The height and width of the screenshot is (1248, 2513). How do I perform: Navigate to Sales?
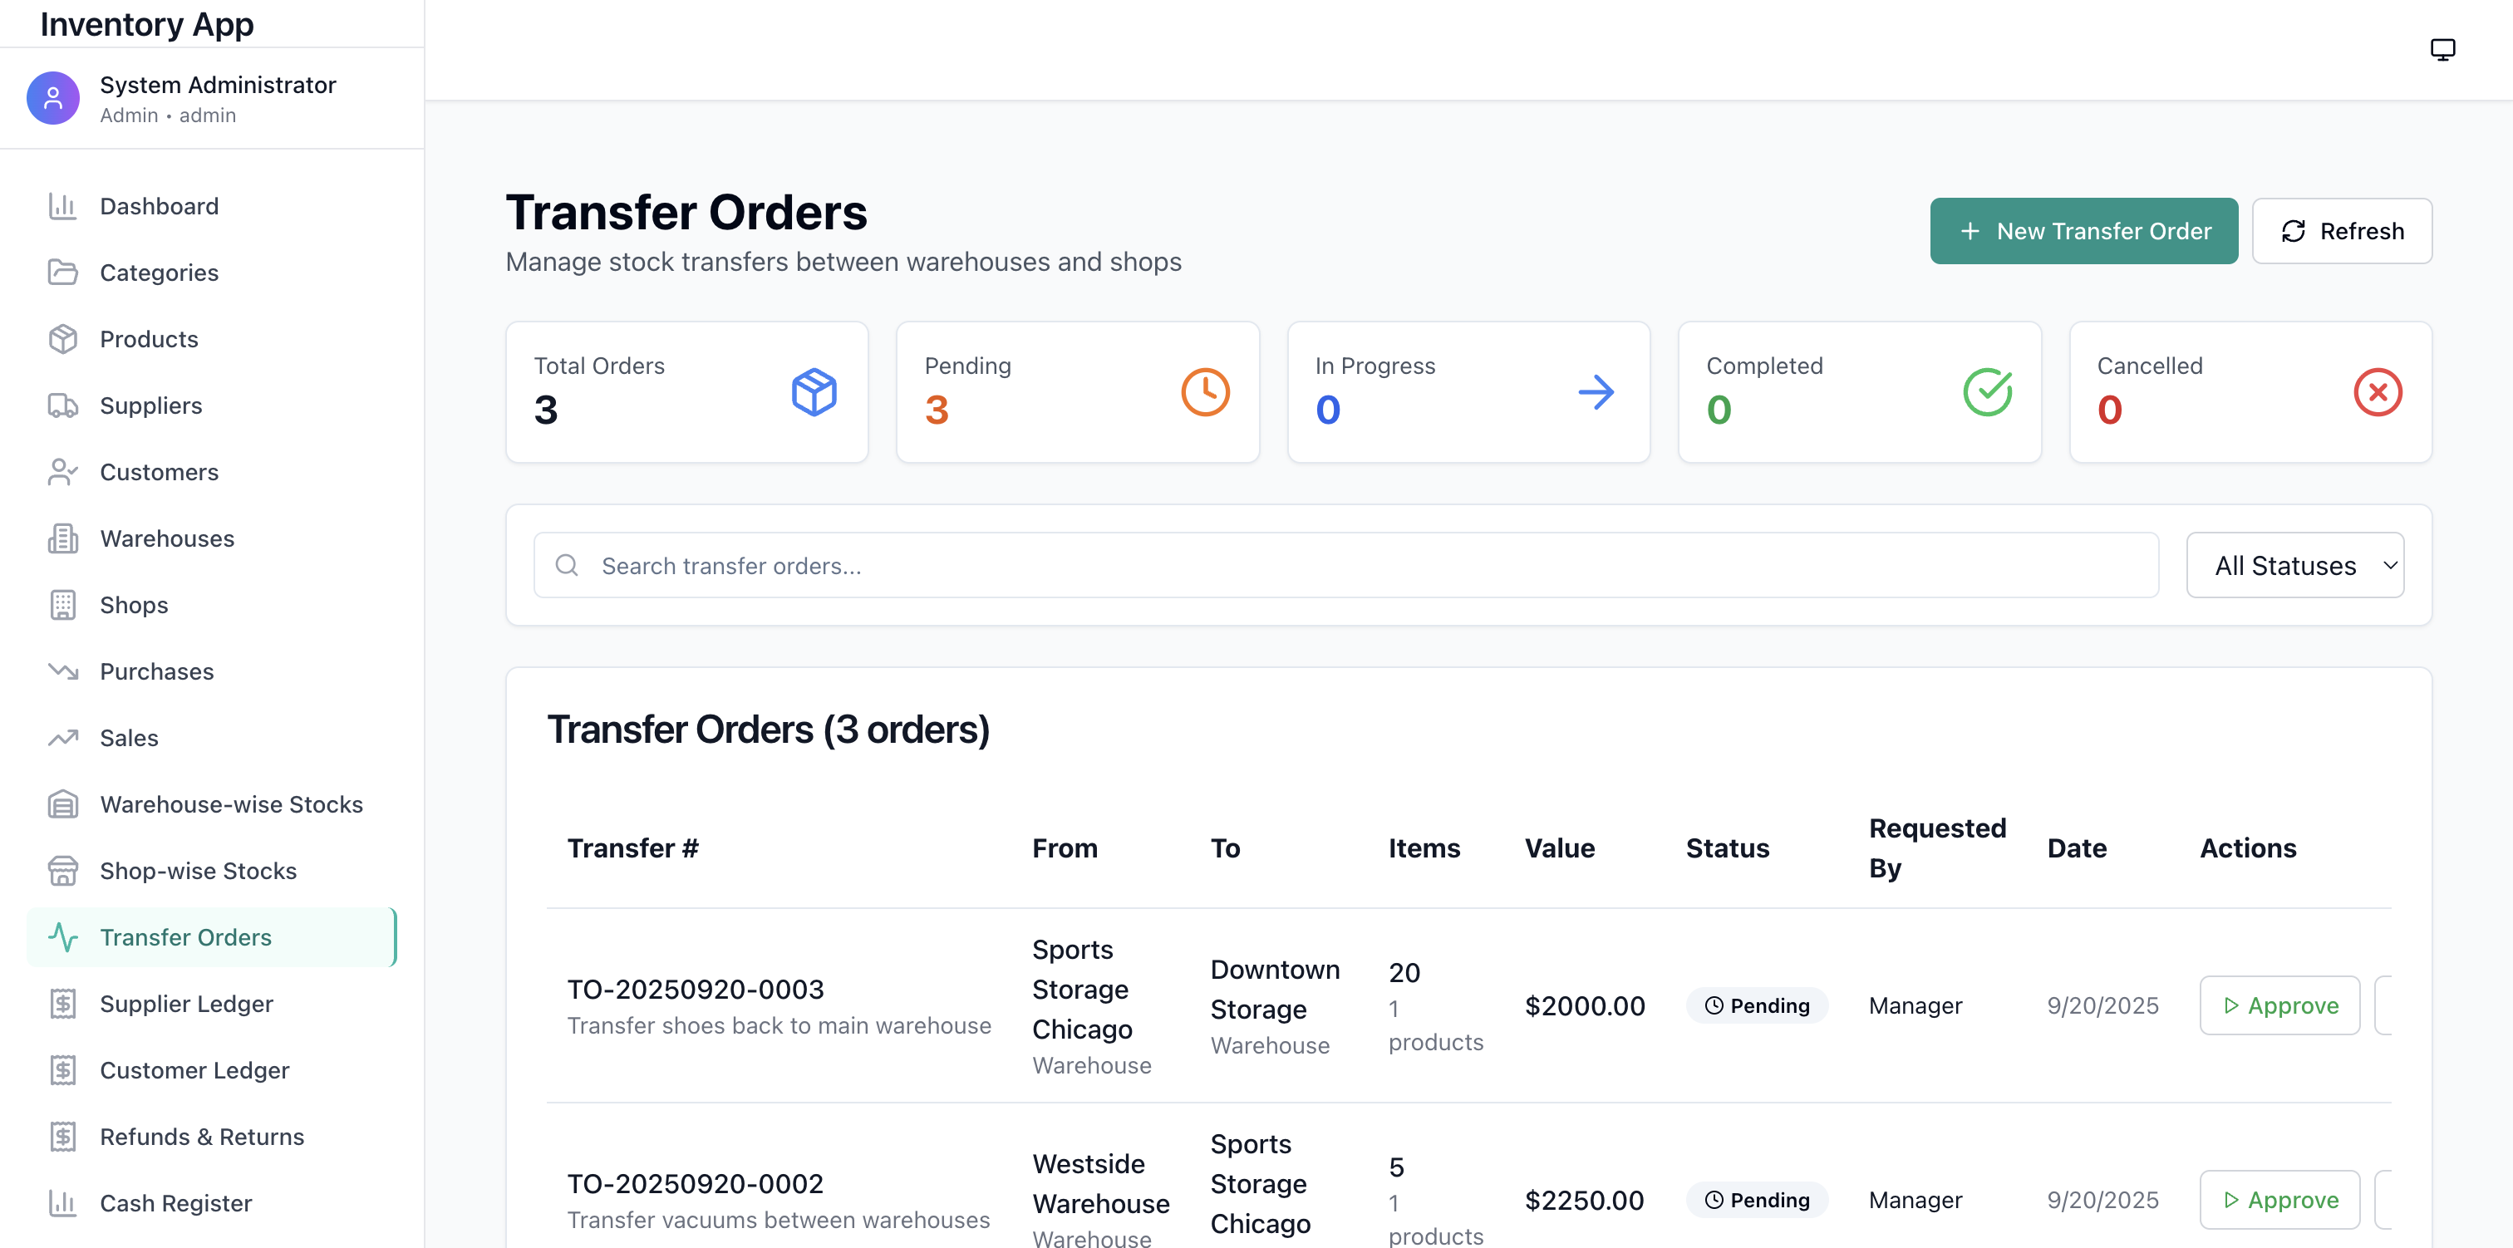[x=212, y=738]
